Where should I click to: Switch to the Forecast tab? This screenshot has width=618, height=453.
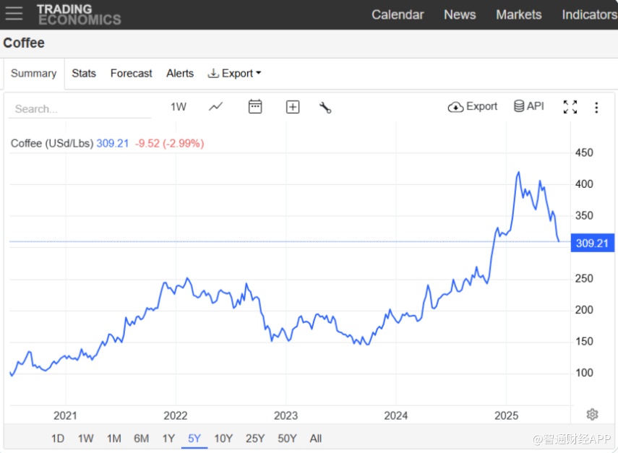point(131,73)
